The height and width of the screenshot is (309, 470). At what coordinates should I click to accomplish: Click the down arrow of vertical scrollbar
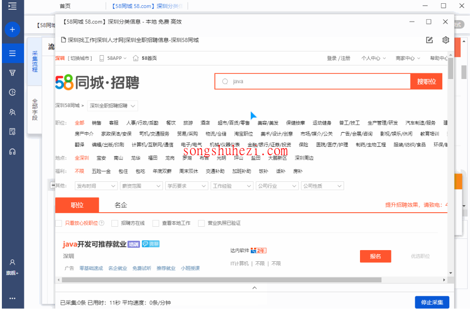click(x=450, y=273)
